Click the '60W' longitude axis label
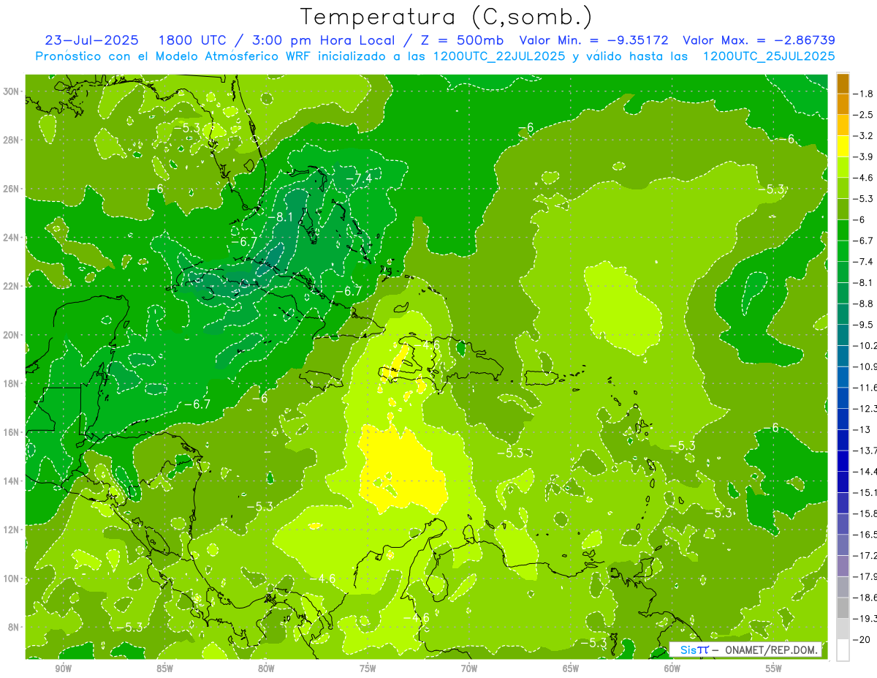The height and width of the screenshot is (678, 877). click(x=672, y=668)
